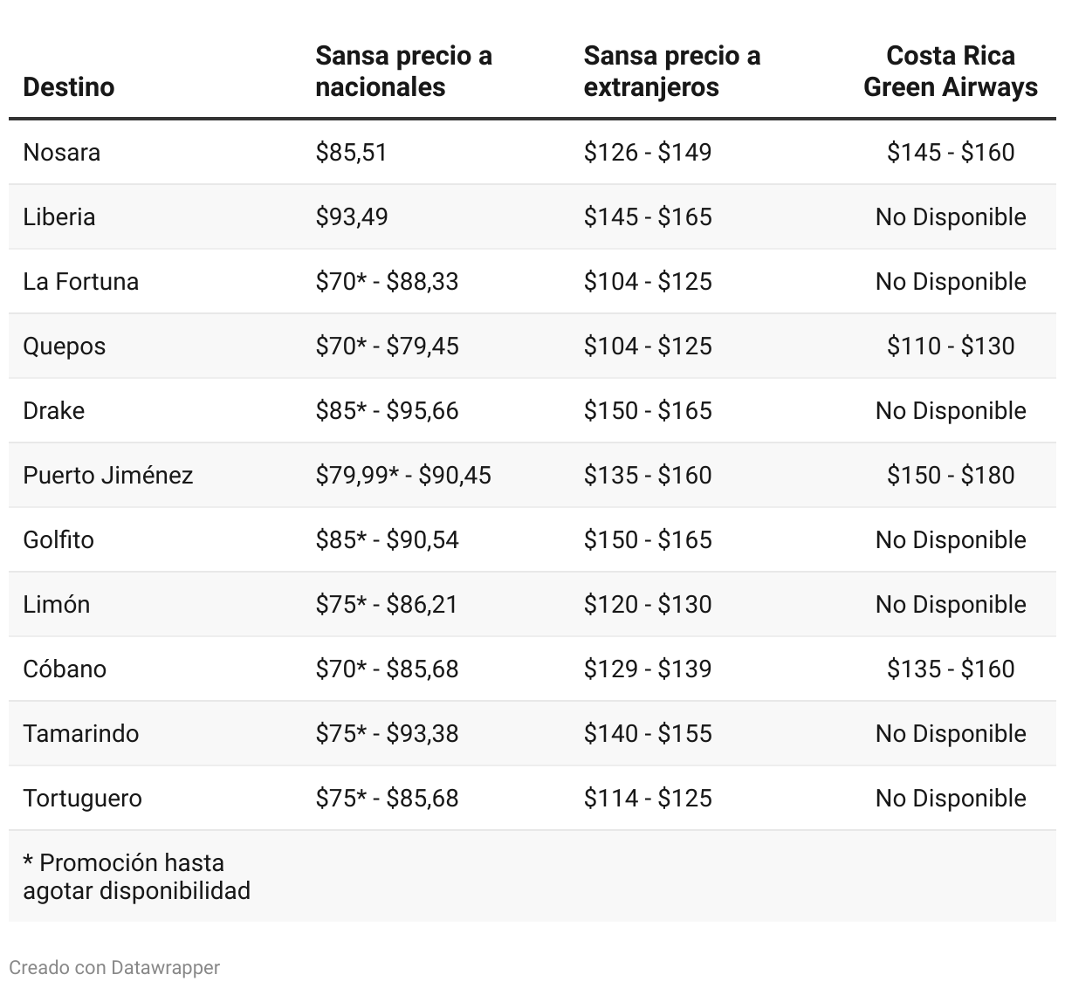1065x988 pixels.
Task: Select Limón foreigner price $120 - $130
Action: pos(647,604)
